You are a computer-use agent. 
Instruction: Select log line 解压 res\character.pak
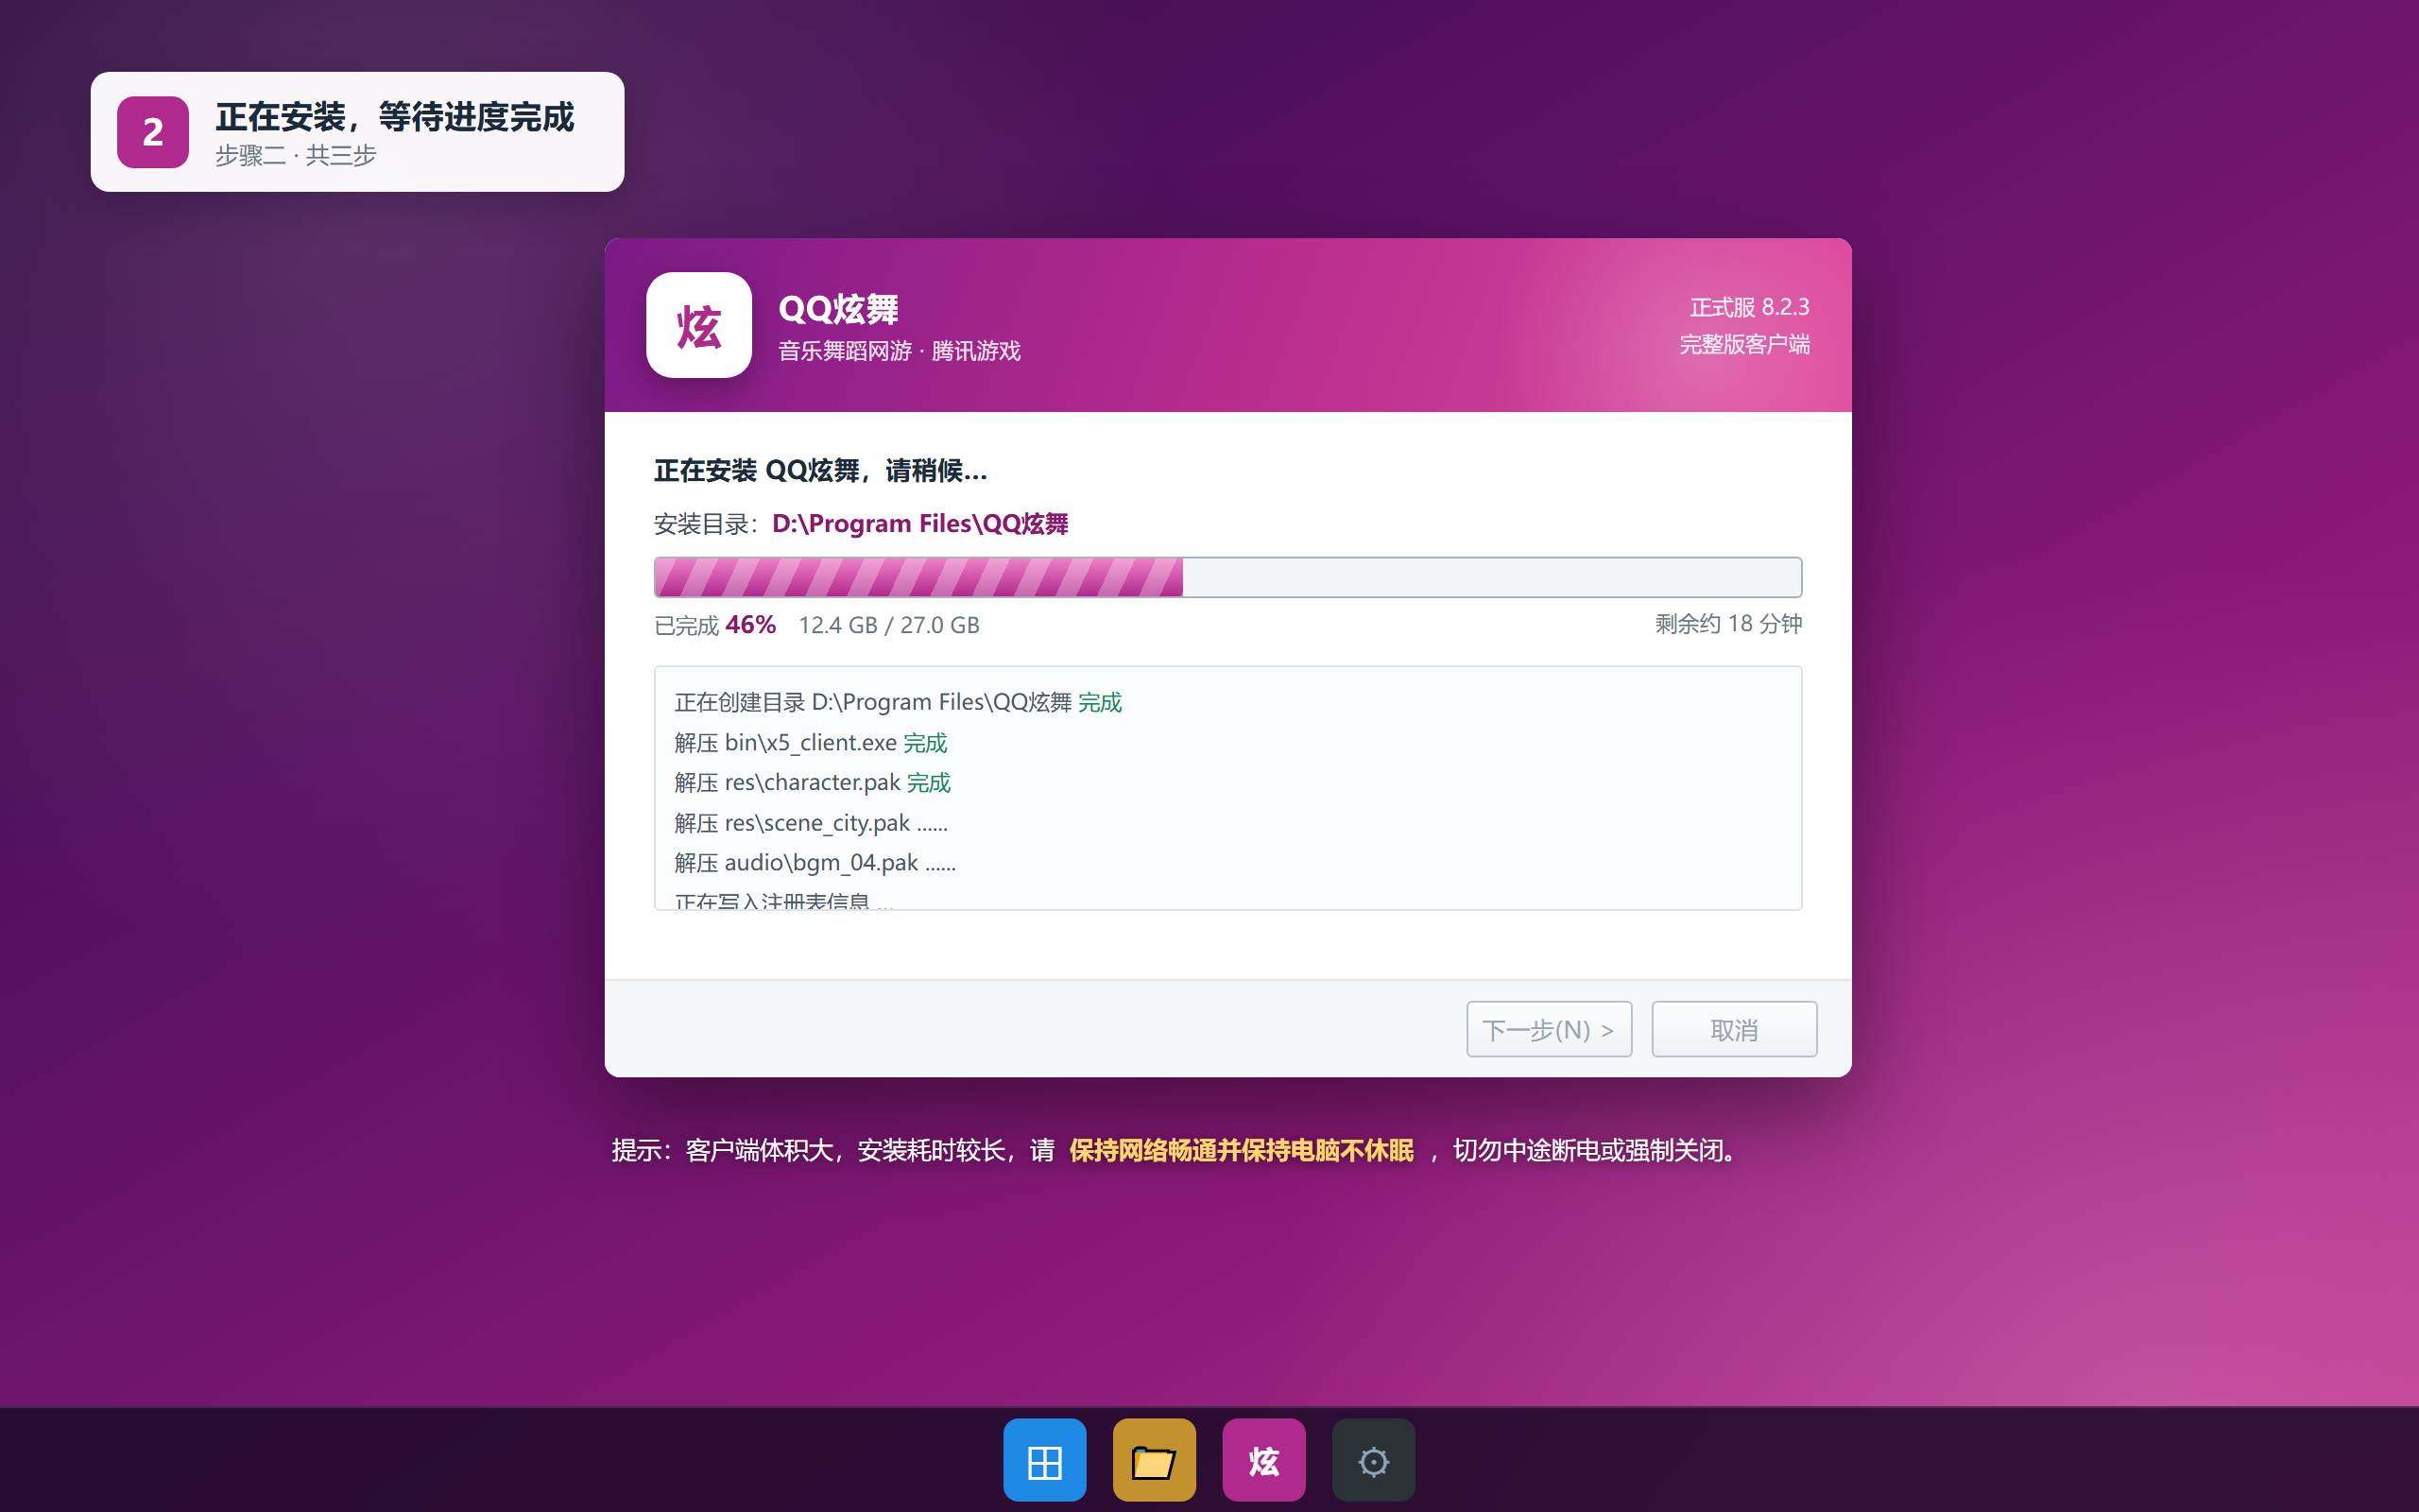pos(812,782)
